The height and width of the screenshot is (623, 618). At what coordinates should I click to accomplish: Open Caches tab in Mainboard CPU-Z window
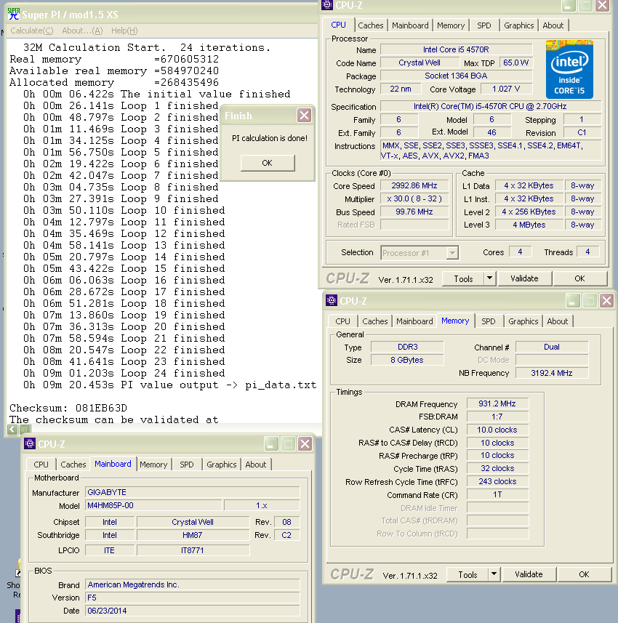[73, 465]
